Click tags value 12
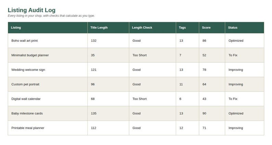This screenshot has width=272, height=145. click(181, 128)
